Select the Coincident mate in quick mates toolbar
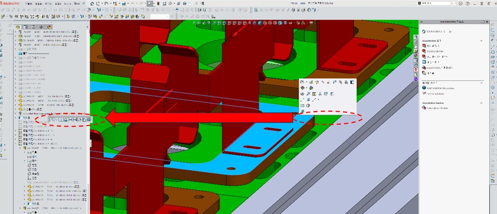 tap(51, 119)
